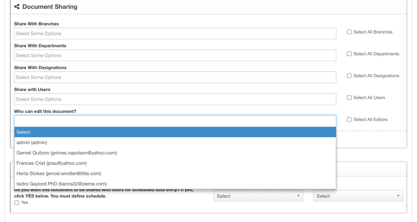Choose Herta Stokes as editor
Screen dimensions: 417x222
point(175,174)
